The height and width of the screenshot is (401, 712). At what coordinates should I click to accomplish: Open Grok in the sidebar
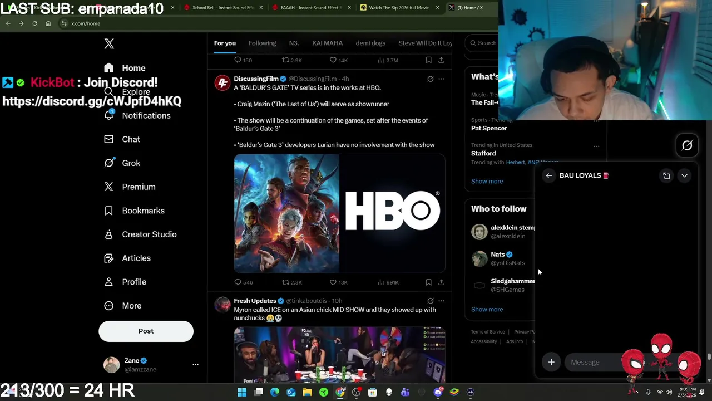(122, 163)
